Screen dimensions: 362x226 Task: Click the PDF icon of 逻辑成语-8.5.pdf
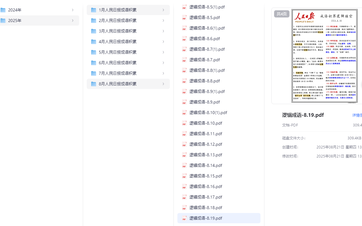click(184, 18)
